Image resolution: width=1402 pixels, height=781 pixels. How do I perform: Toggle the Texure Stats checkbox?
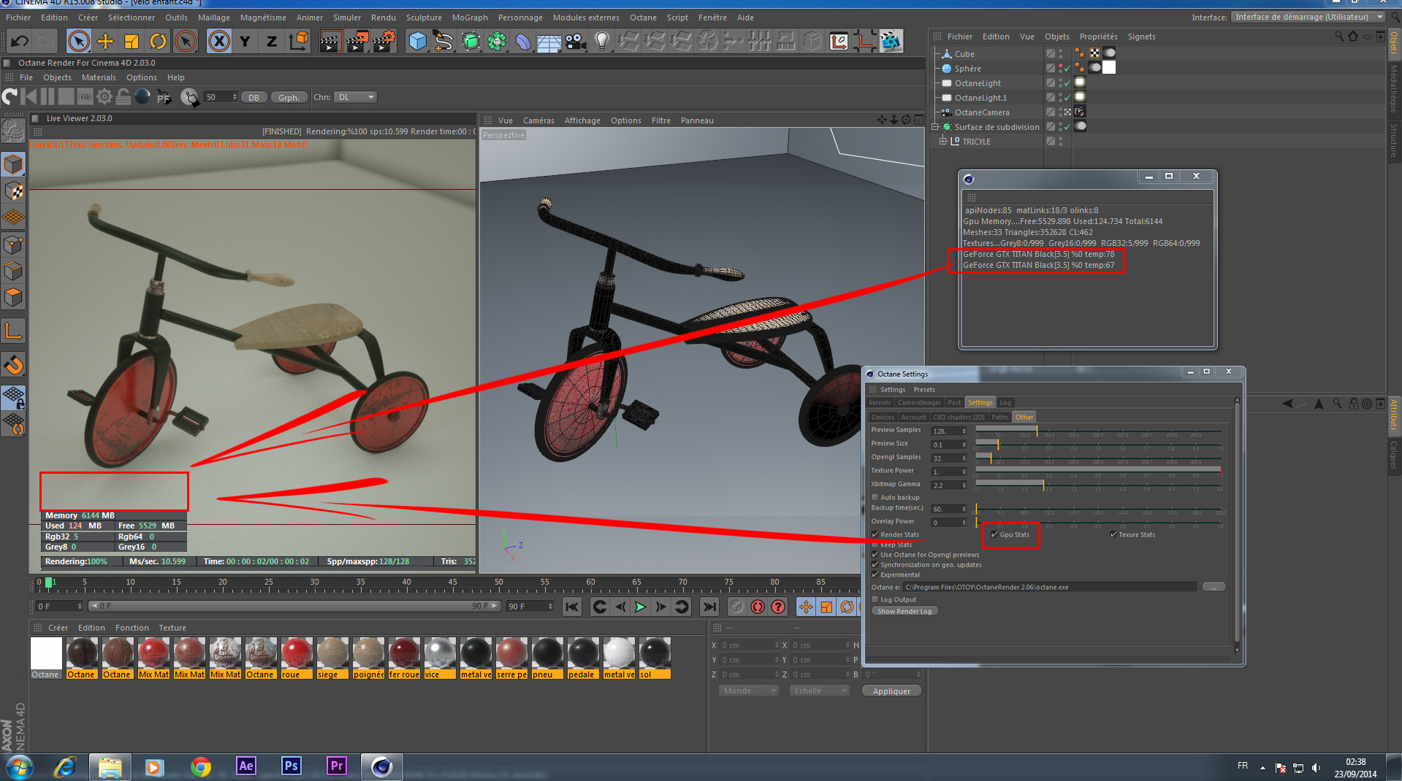click(x=1113, y=534)
